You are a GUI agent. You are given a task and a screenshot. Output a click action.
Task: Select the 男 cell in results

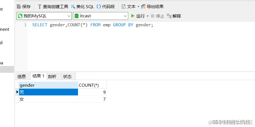coord(49,92)
